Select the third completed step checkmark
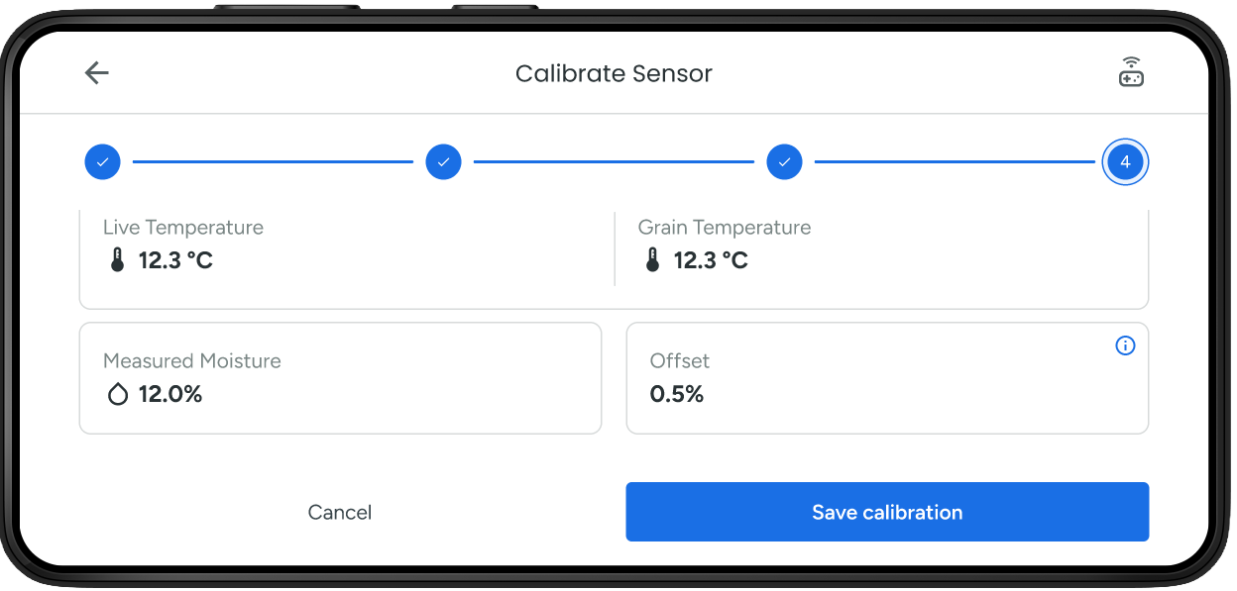 point(784,161)
